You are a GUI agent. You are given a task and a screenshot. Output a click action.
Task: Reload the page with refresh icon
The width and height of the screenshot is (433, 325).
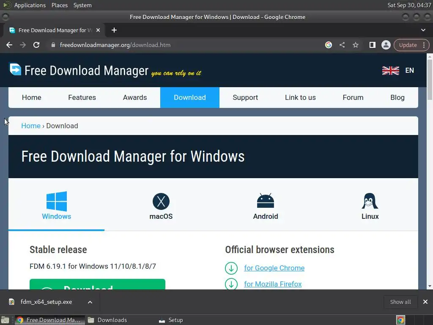36,45
